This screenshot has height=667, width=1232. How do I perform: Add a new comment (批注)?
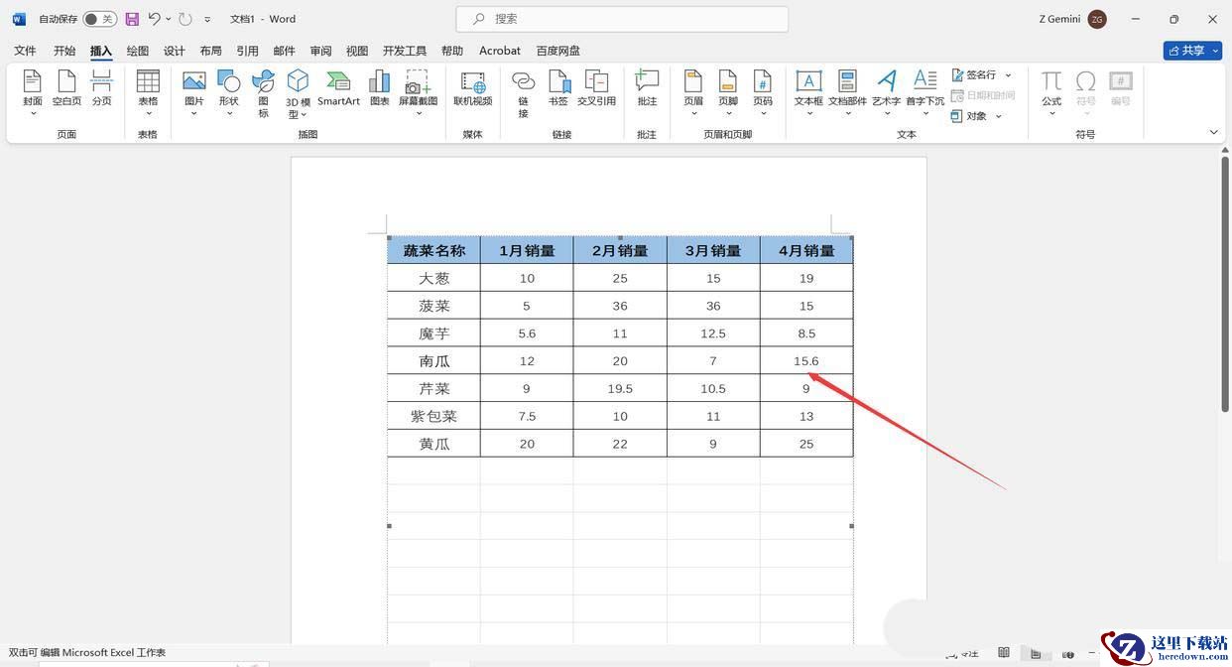647,88
